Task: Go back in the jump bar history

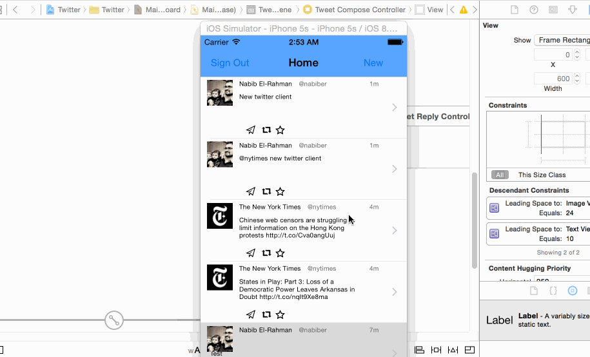Action: coord(15,10)
